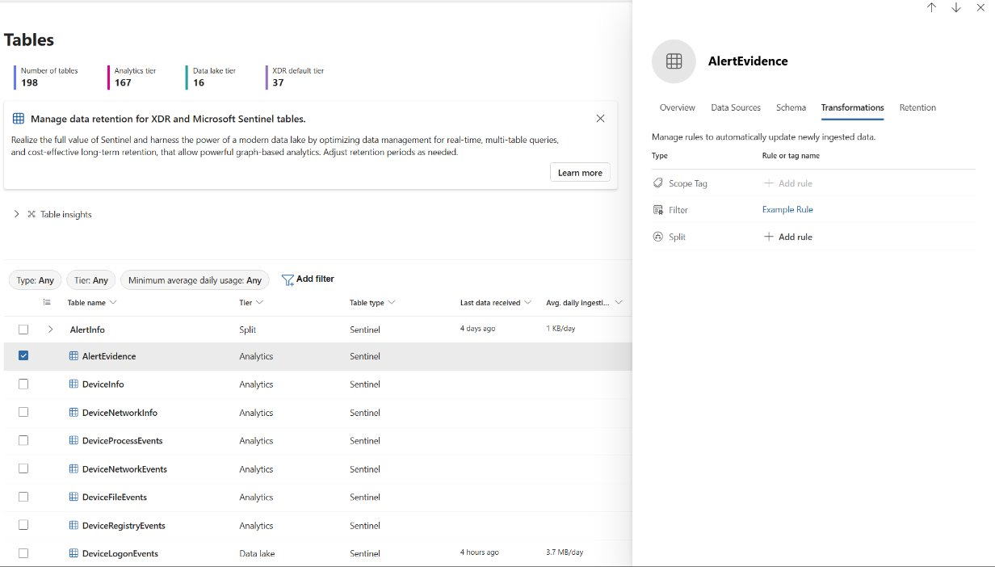Click the DeviceFileEvents row table icon

pos(73,498)
